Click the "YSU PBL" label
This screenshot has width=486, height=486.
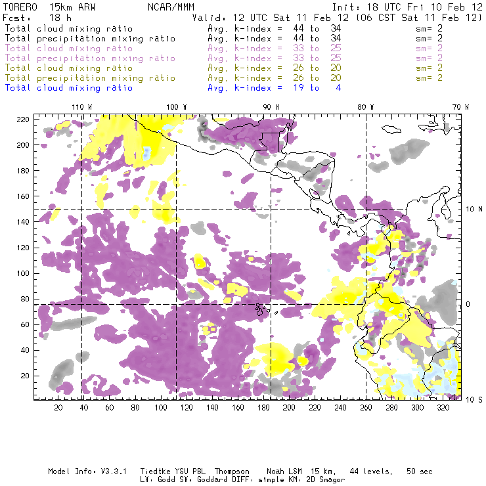pyautogui.click(x=190, y=472)
